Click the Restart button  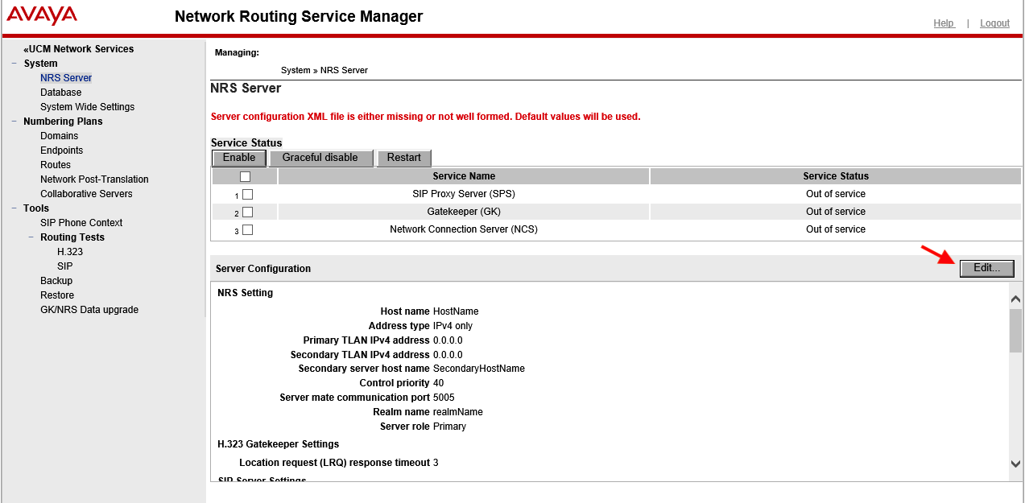[404, 158]
